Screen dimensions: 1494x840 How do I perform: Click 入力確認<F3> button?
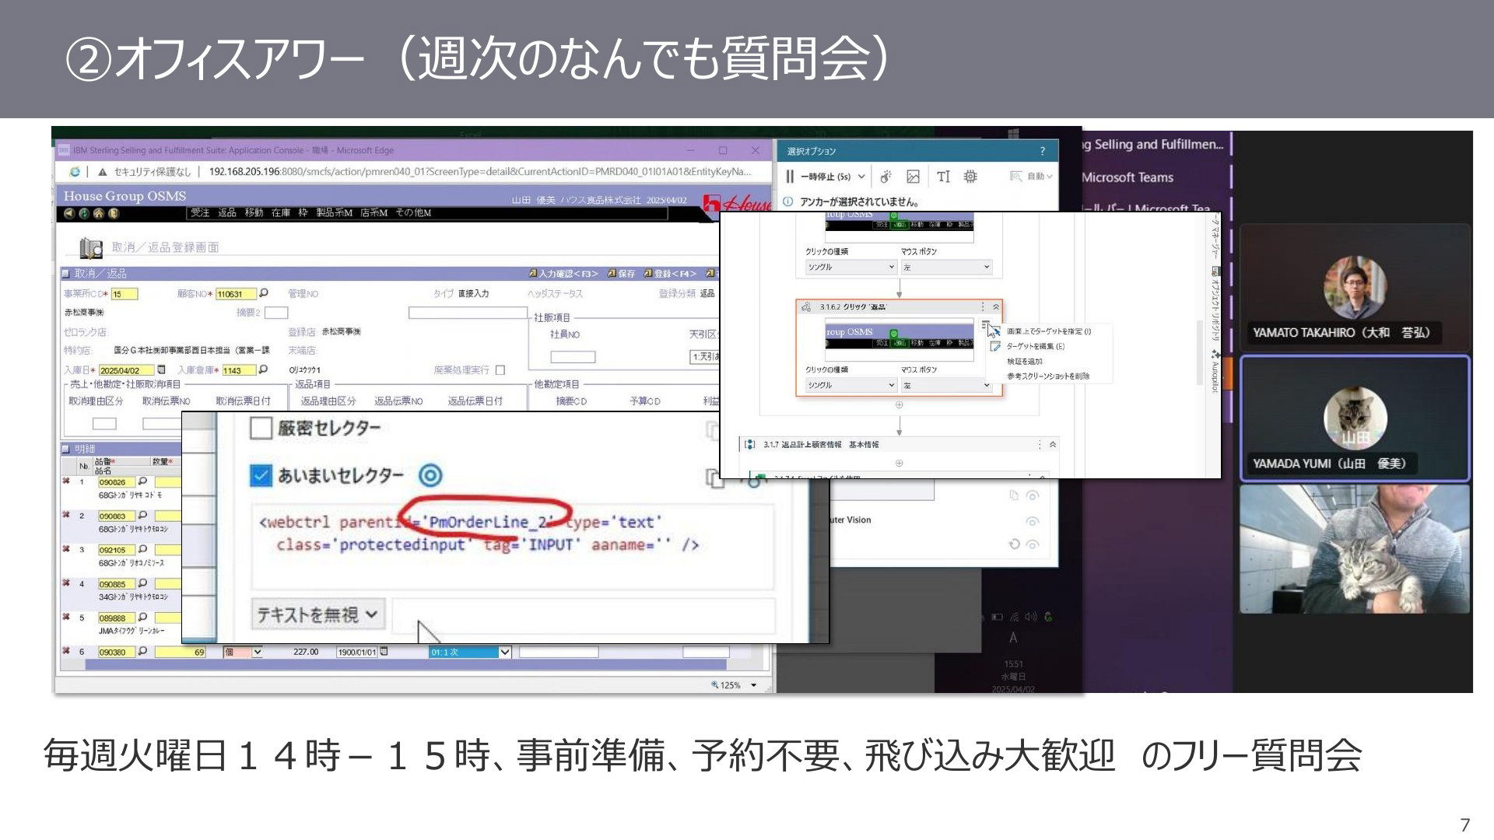point(563,274)
